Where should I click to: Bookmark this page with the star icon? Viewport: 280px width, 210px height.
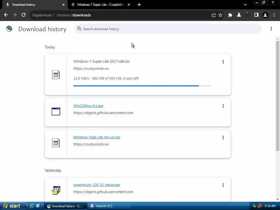click(x=220, y=15)
